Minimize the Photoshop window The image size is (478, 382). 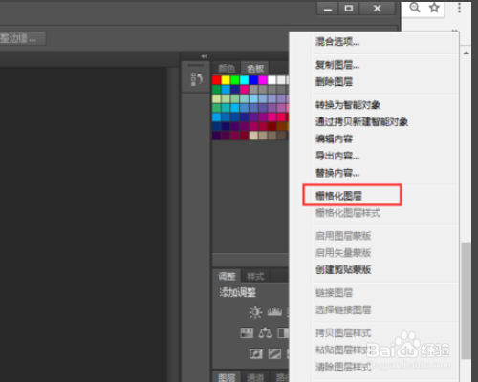tap(327, 9)
